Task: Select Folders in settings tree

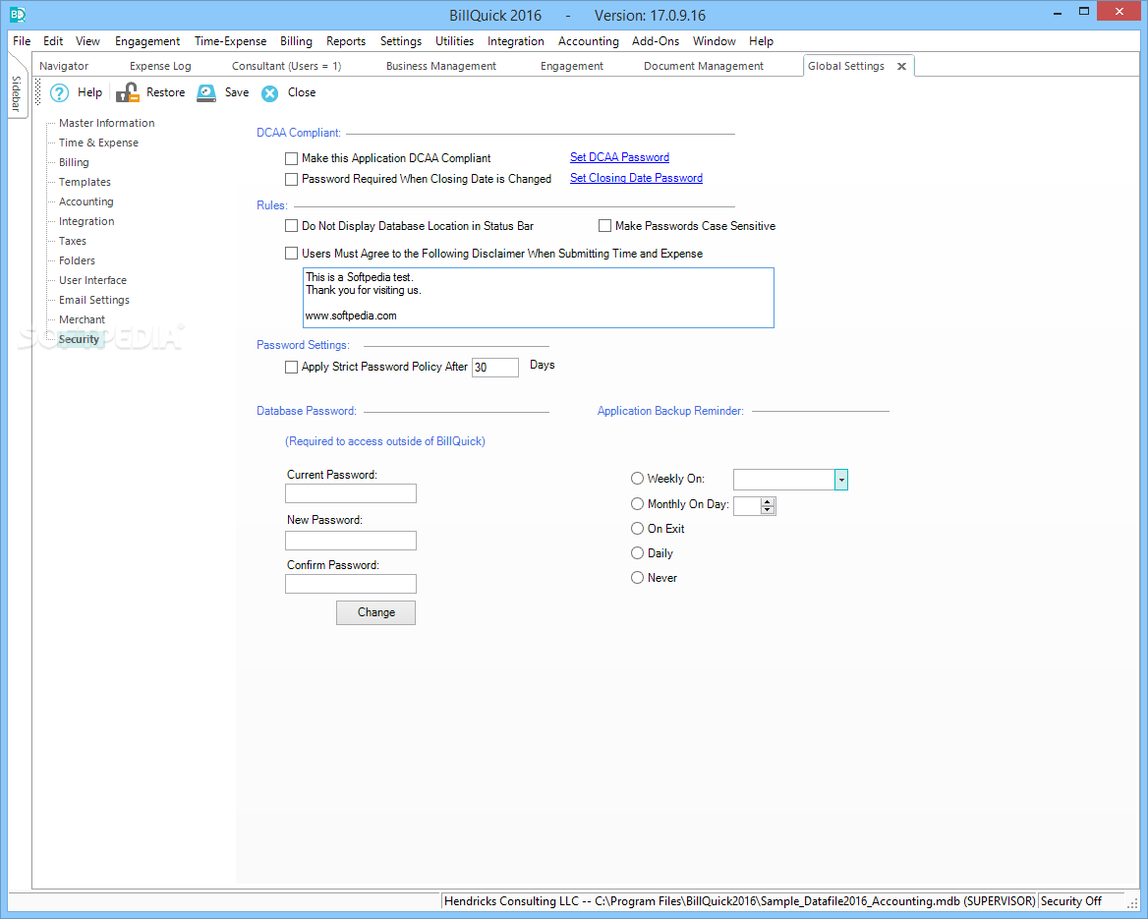Action: 77,261
